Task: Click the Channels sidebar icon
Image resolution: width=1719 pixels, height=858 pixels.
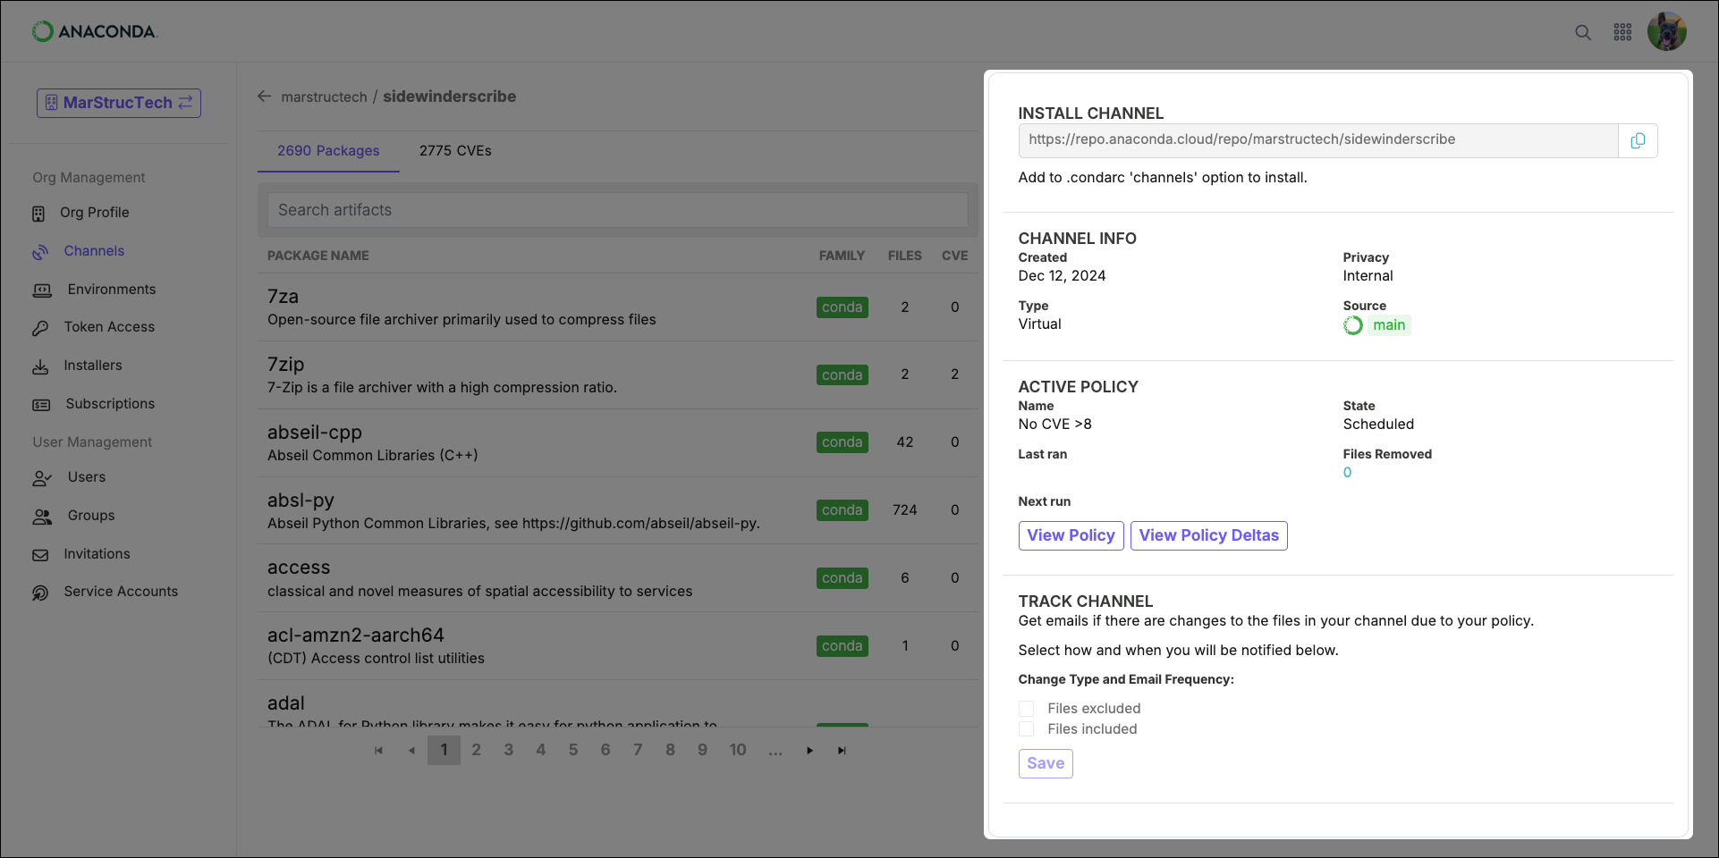Action: pyautogui.click(x=40, y=252)
